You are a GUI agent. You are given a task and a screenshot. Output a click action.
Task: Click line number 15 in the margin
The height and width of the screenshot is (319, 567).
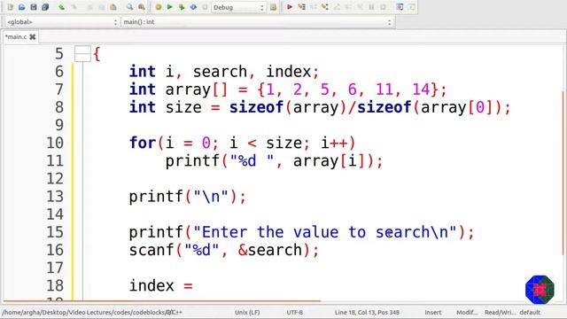pyautogui.click(x=55, y=232)
